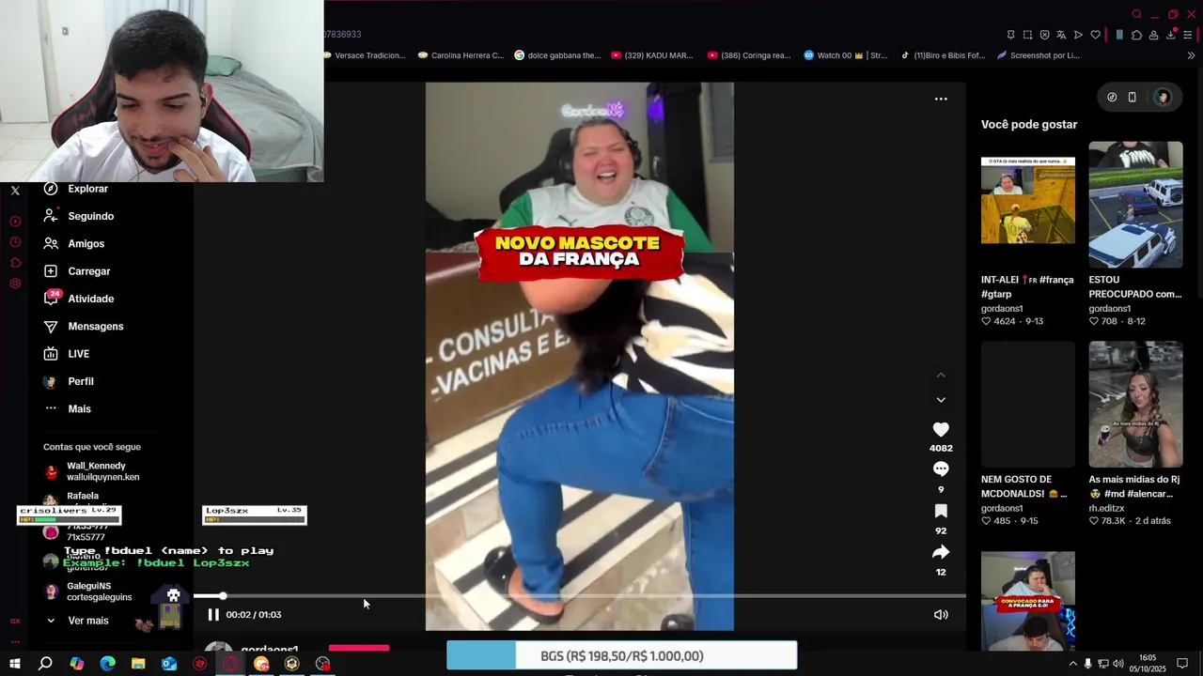Open the profile avatar menu top right
The image size is (1203, 676).
(1163, 97)
